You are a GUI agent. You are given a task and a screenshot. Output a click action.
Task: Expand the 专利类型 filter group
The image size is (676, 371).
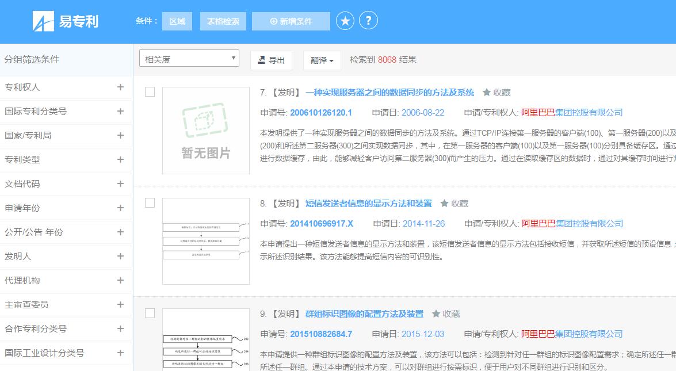click(x=120, y=159)
